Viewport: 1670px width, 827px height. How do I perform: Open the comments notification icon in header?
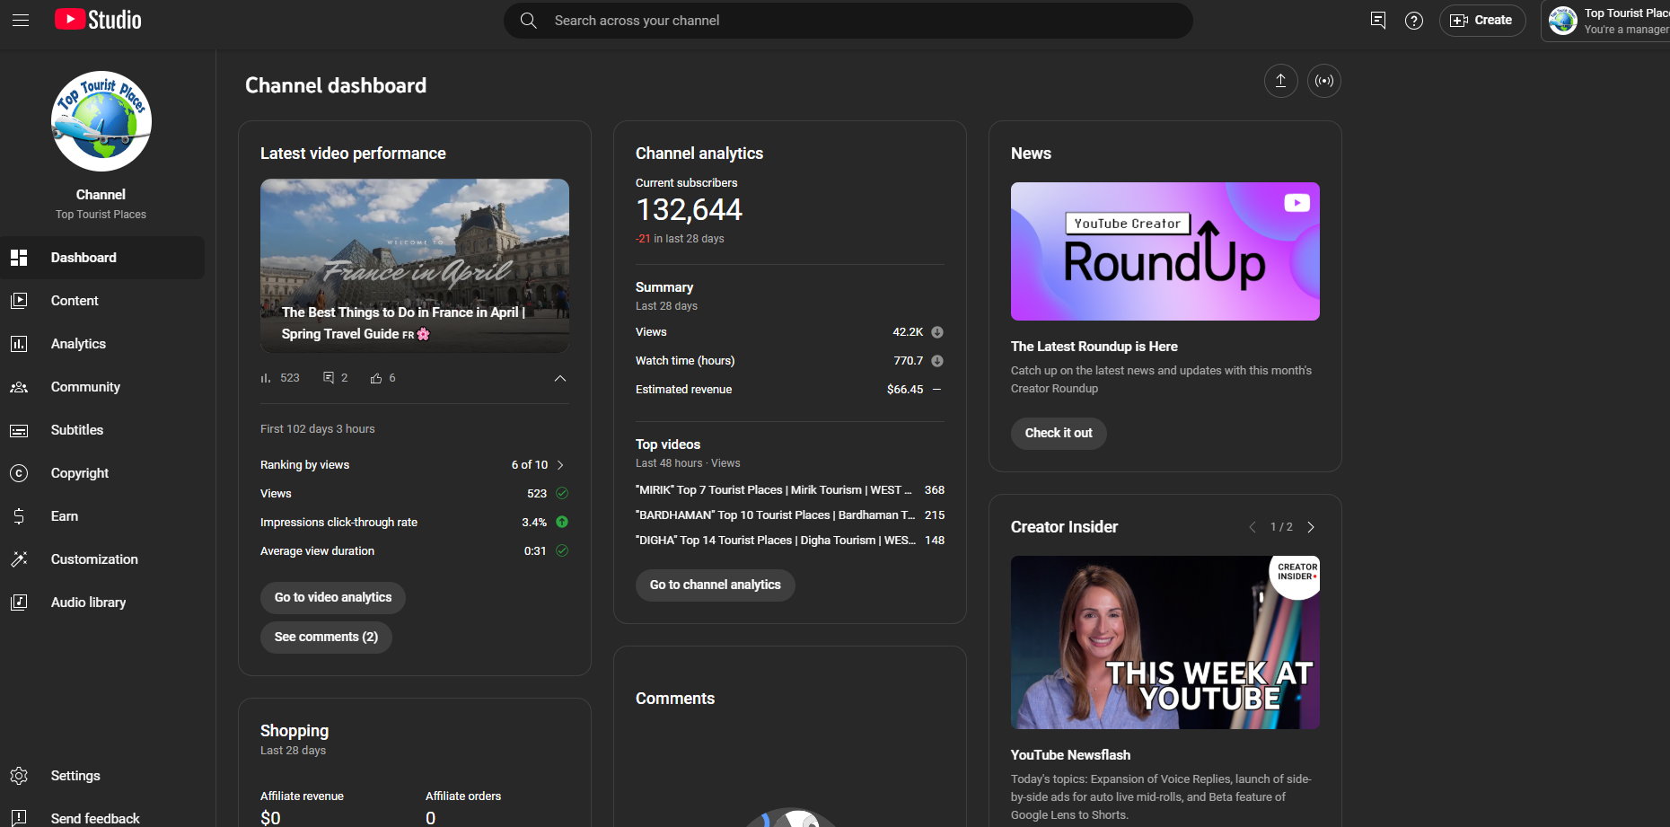tap(1378, 20)
